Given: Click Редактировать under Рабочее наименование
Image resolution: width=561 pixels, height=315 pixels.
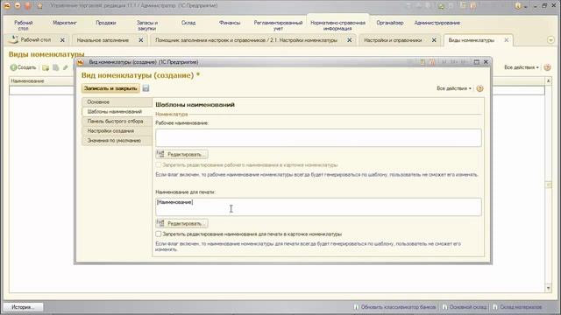Looking at the screenshot, I should [x=181, y=154].
